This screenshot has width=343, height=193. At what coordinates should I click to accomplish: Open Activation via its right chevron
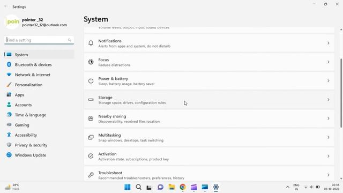click(329, 156)
